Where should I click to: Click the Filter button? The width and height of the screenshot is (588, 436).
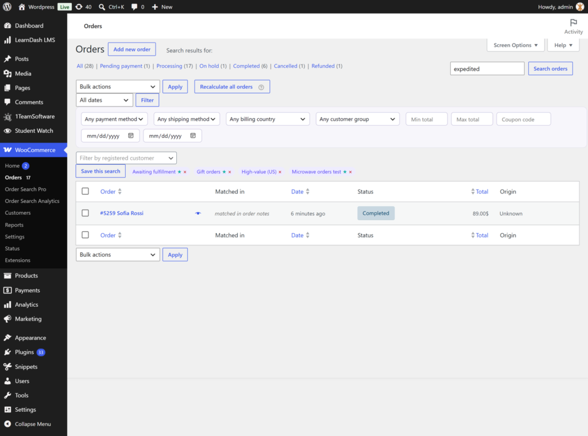point(148,100)
